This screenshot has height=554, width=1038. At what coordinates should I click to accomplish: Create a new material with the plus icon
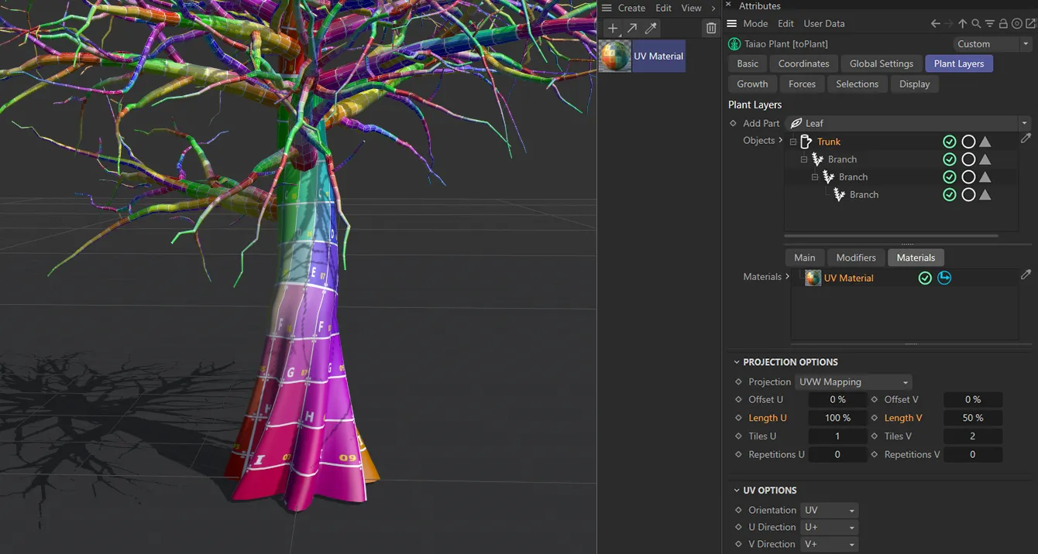click(x=612, y=27)
